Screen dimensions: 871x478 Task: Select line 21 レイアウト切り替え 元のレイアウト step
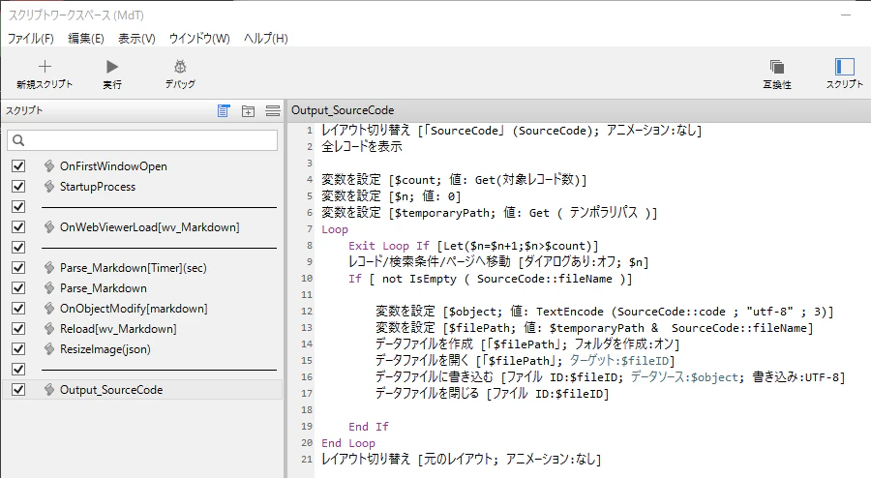point(462,459)
